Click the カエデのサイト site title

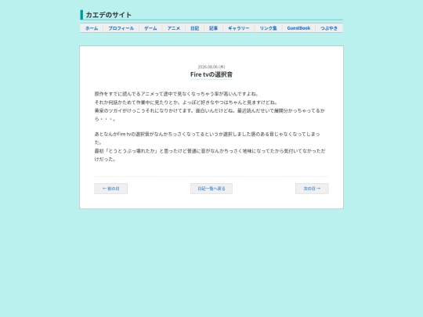(x=108, y=15)
